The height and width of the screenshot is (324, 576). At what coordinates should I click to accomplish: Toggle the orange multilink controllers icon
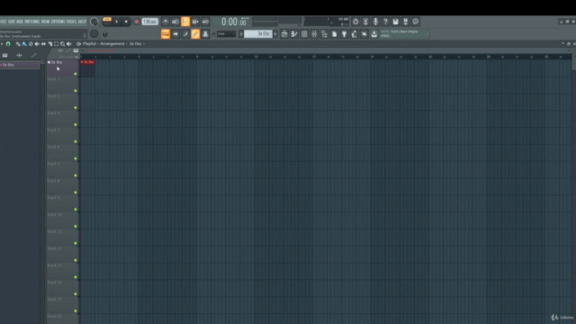(195, 34)
